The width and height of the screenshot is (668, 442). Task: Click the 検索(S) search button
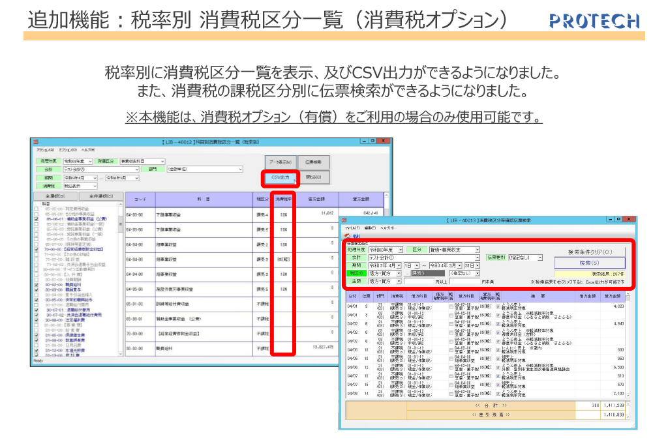coord(589,263)
